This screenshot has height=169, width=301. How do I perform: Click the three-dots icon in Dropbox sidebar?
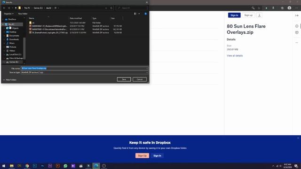click(297, 43)
